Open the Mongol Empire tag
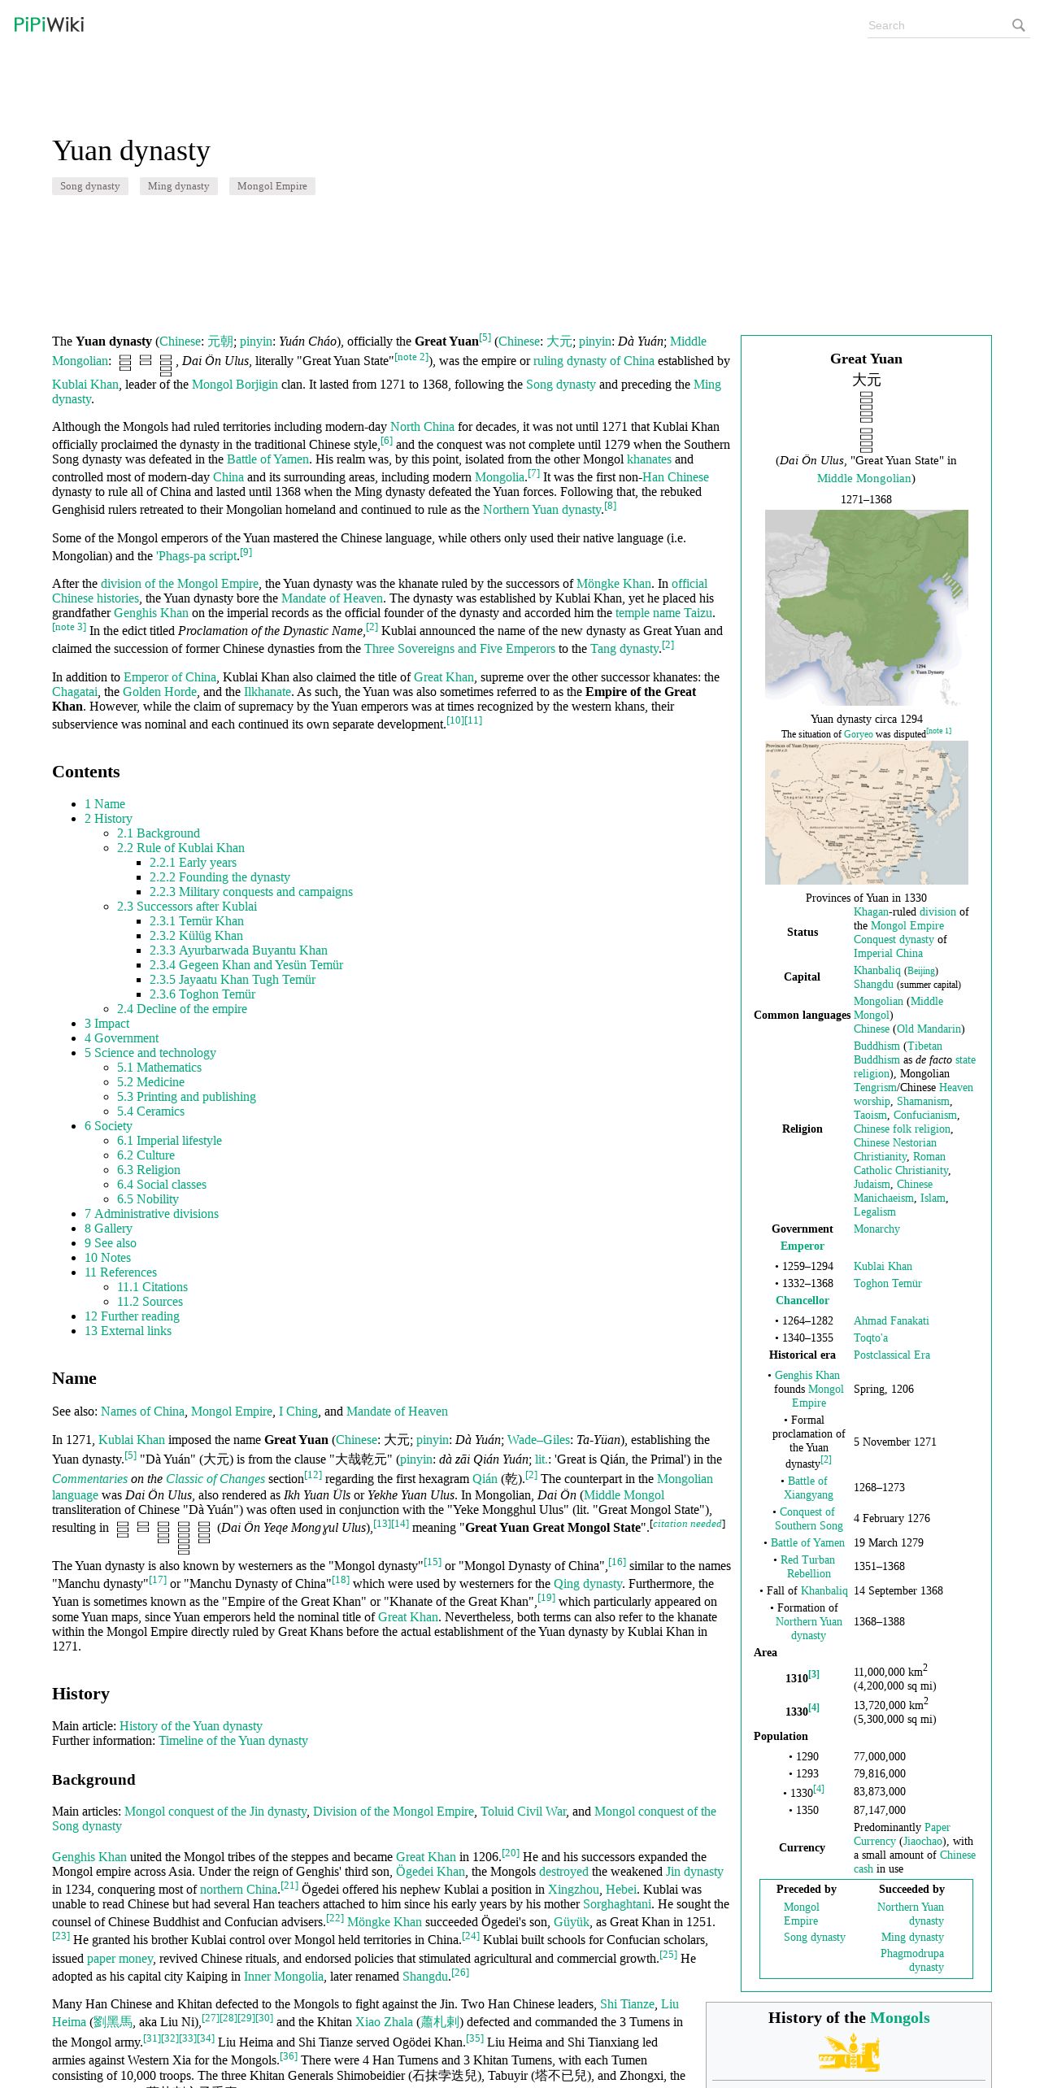 272,186
